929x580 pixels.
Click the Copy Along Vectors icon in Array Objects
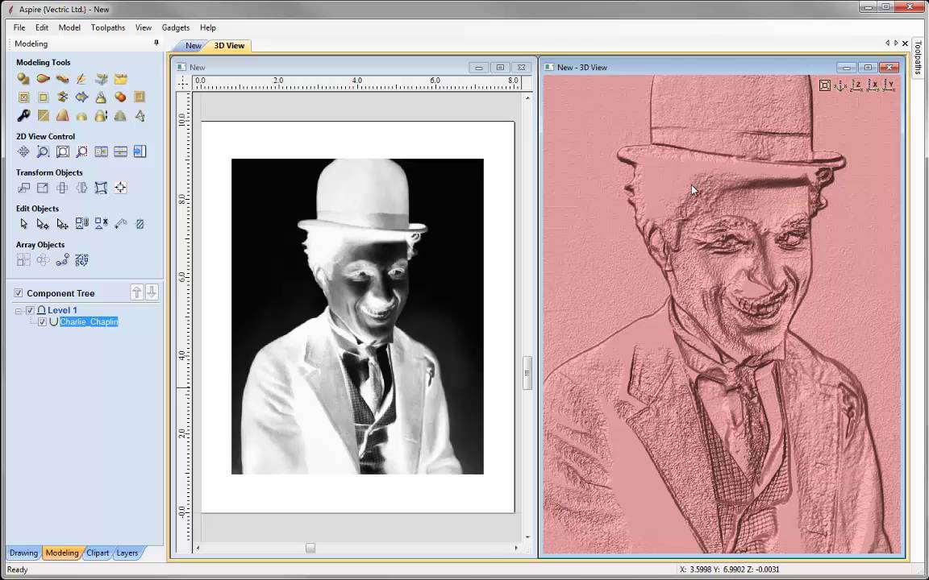[x=62, y=260]
